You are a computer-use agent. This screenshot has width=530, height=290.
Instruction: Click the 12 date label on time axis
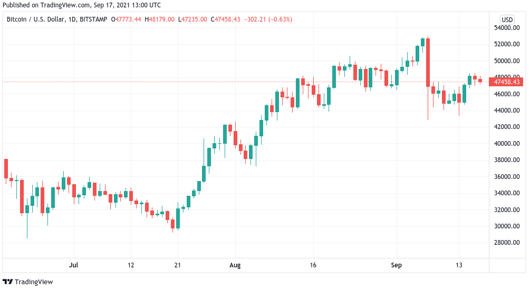tap(131, 265)
